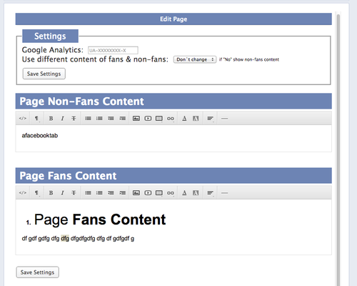Insert link in Non-Fans Content editor
This screenshot has height=286, width=357.
pyautogui.click(x=171, y=118)
